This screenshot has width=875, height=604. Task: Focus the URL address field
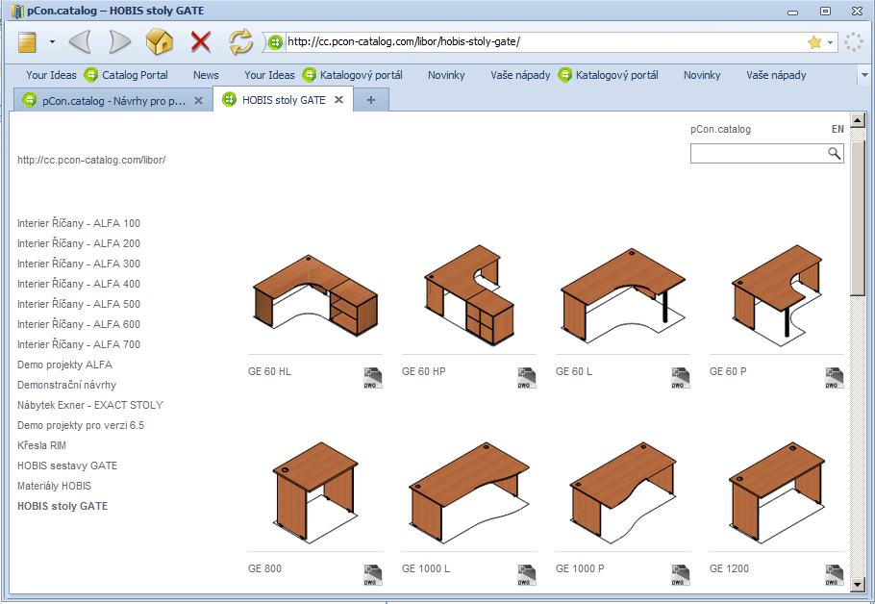(x=544, y=42)
